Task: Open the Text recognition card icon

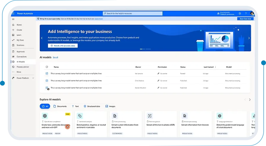Action: (150, 116)
